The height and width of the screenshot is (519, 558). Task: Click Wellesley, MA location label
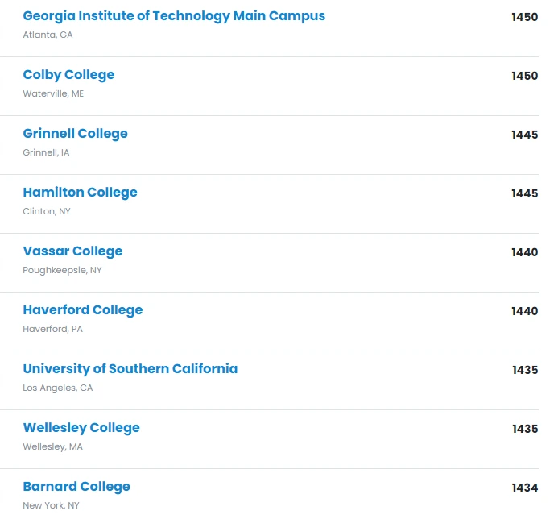click(52, 446)
